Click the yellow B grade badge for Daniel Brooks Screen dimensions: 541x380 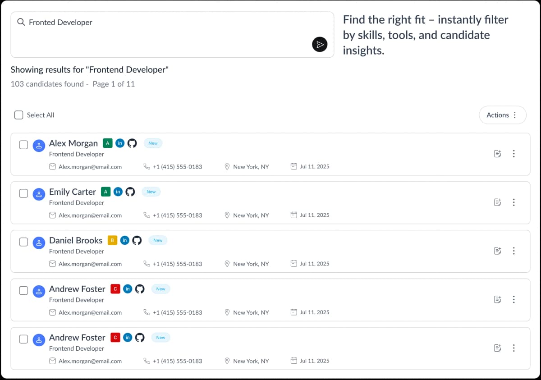pyautogui.click(x=112, y=241)
